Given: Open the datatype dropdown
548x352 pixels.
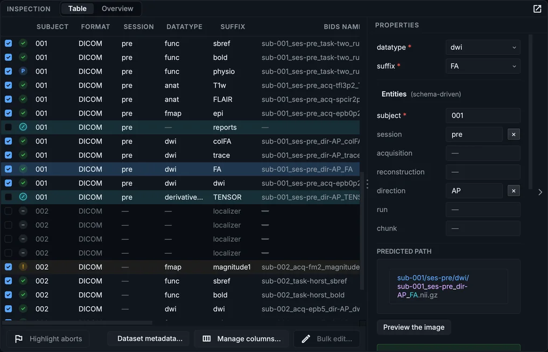Looking at the screenshot, I should pos(483,47).
